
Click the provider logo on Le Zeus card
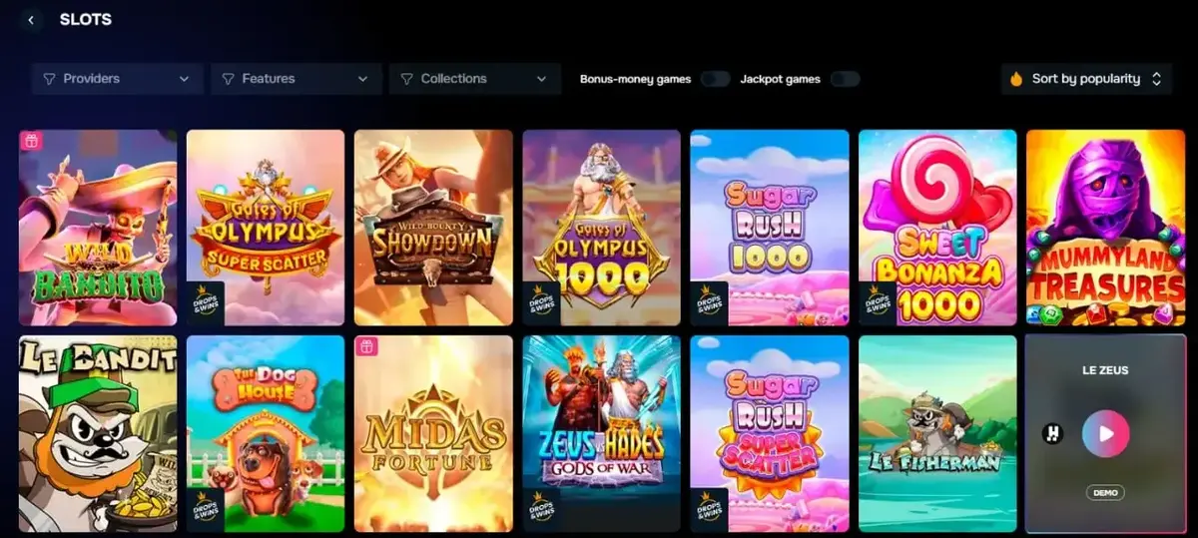1051,434
